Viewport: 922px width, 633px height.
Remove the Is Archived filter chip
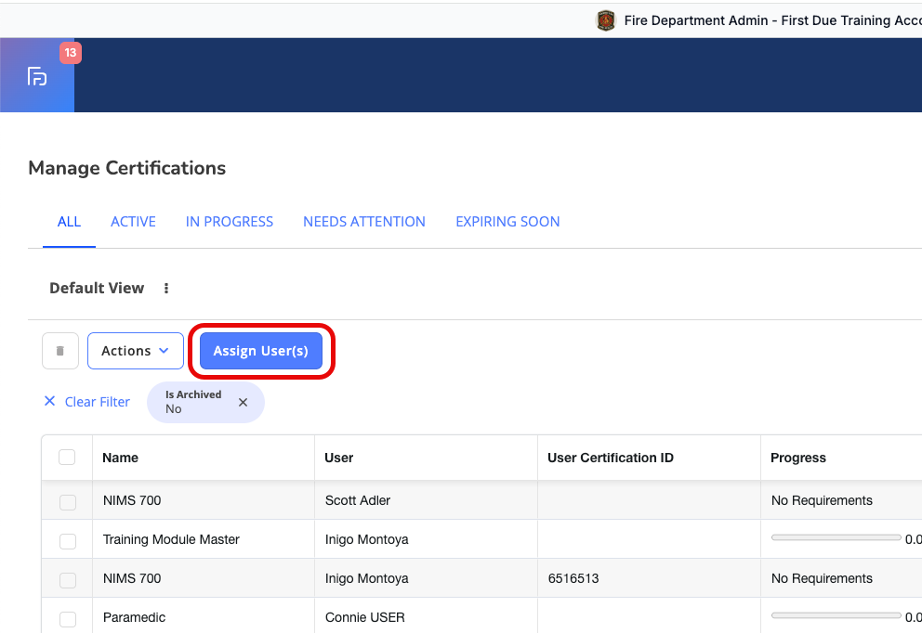(243, 403)
